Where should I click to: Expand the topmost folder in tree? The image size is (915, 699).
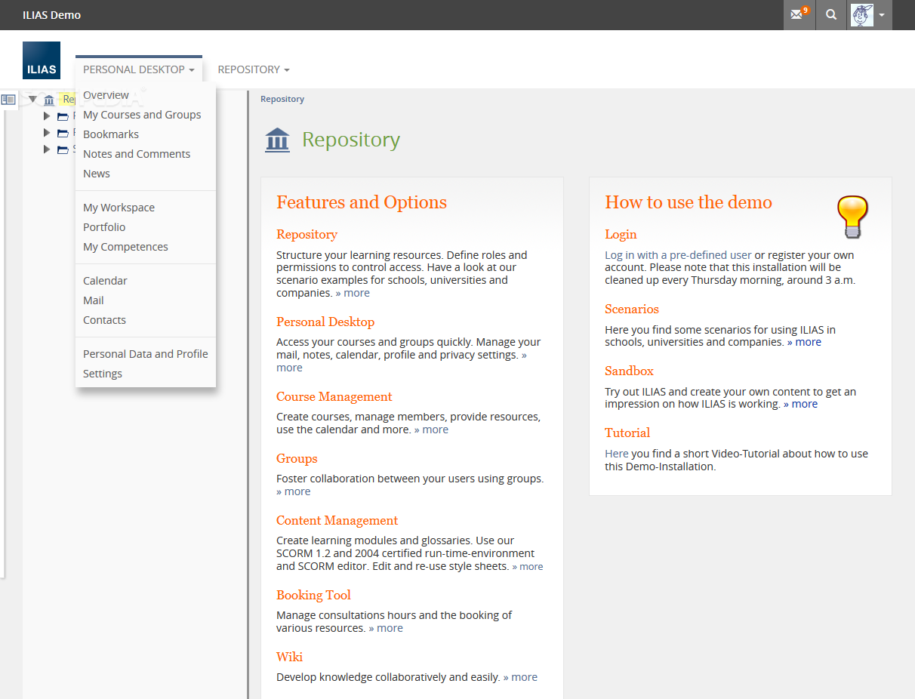click(47, 116)
